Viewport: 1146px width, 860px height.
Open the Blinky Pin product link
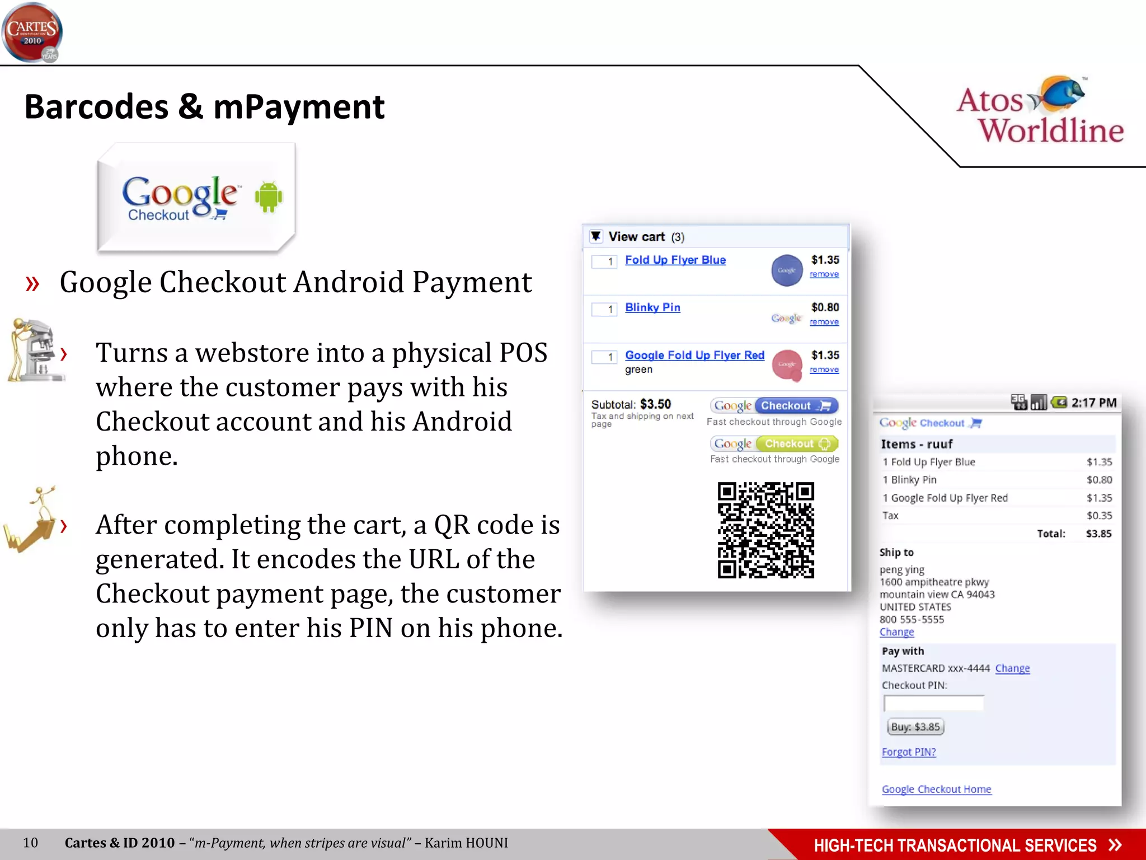(652, 307)
